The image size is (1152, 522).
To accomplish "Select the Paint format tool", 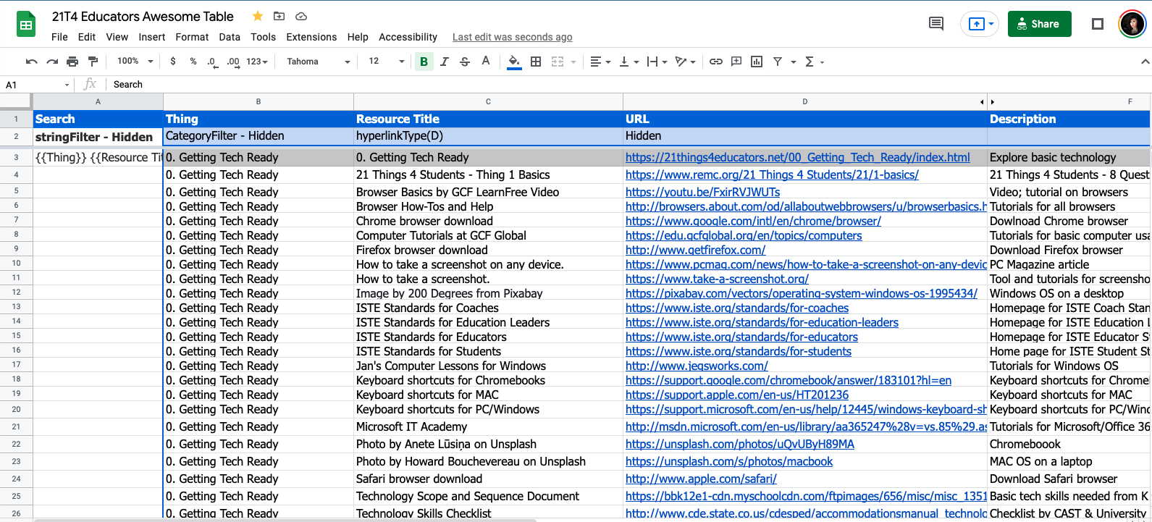I will coord(93,62).
